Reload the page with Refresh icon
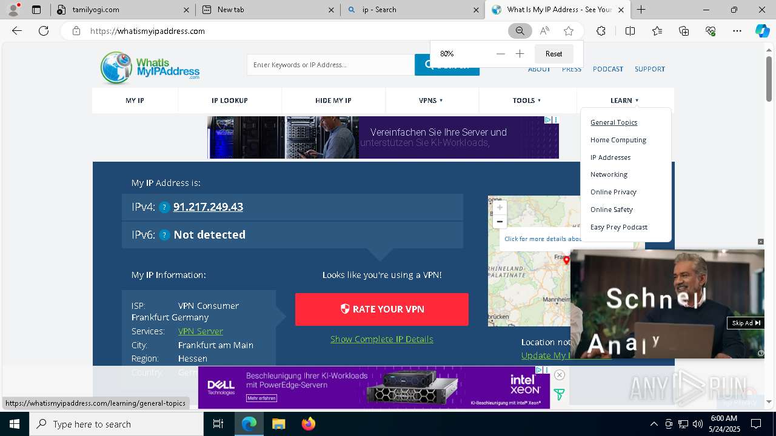Viewport: 776px width, 436px height. pyautogui.click(x=44, y=31)
